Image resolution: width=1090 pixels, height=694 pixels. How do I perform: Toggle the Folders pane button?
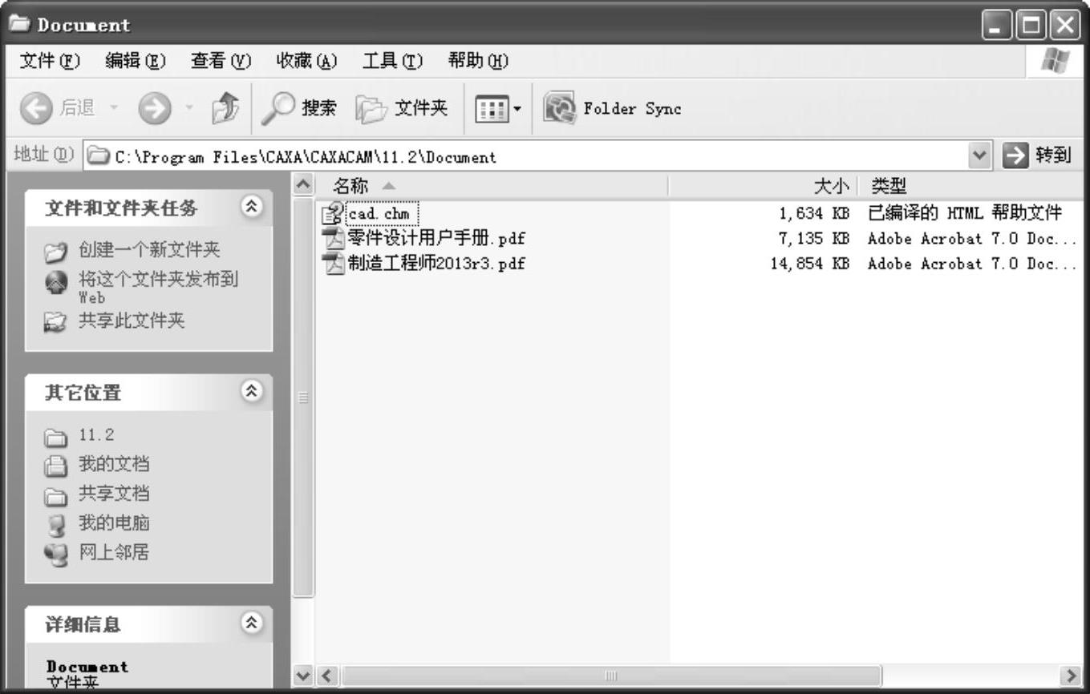click(403, 109)
